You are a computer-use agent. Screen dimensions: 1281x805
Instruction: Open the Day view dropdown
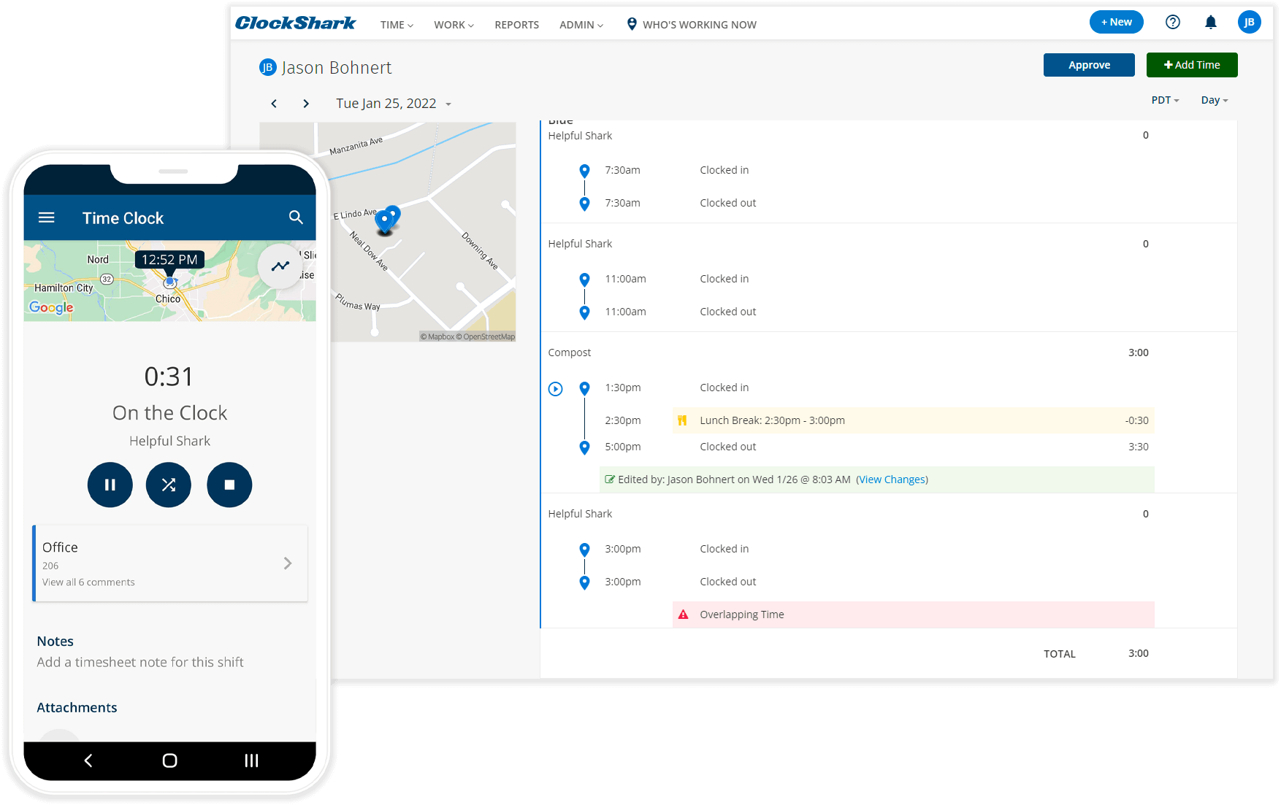(x=1214, y=100)
